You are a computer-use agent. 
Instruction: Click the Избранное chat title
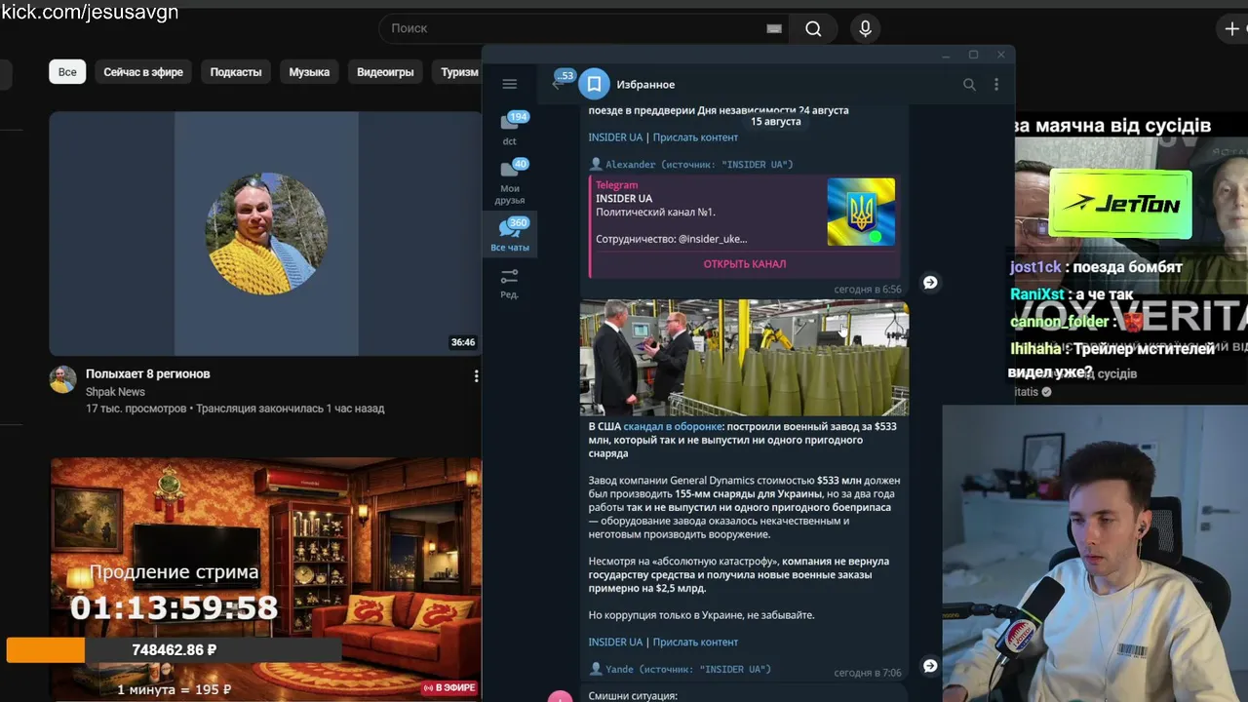click(x=645, y=85)
